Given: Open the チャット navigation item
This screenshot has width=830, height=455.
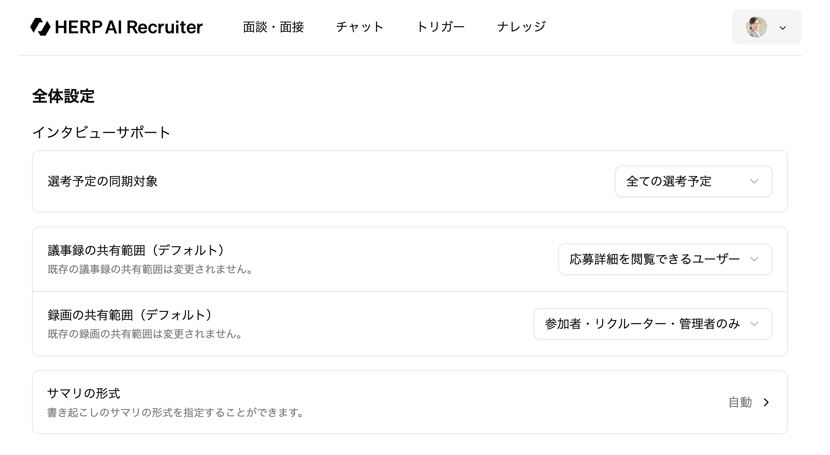Looking at the screenshot, I should point(360,27).
